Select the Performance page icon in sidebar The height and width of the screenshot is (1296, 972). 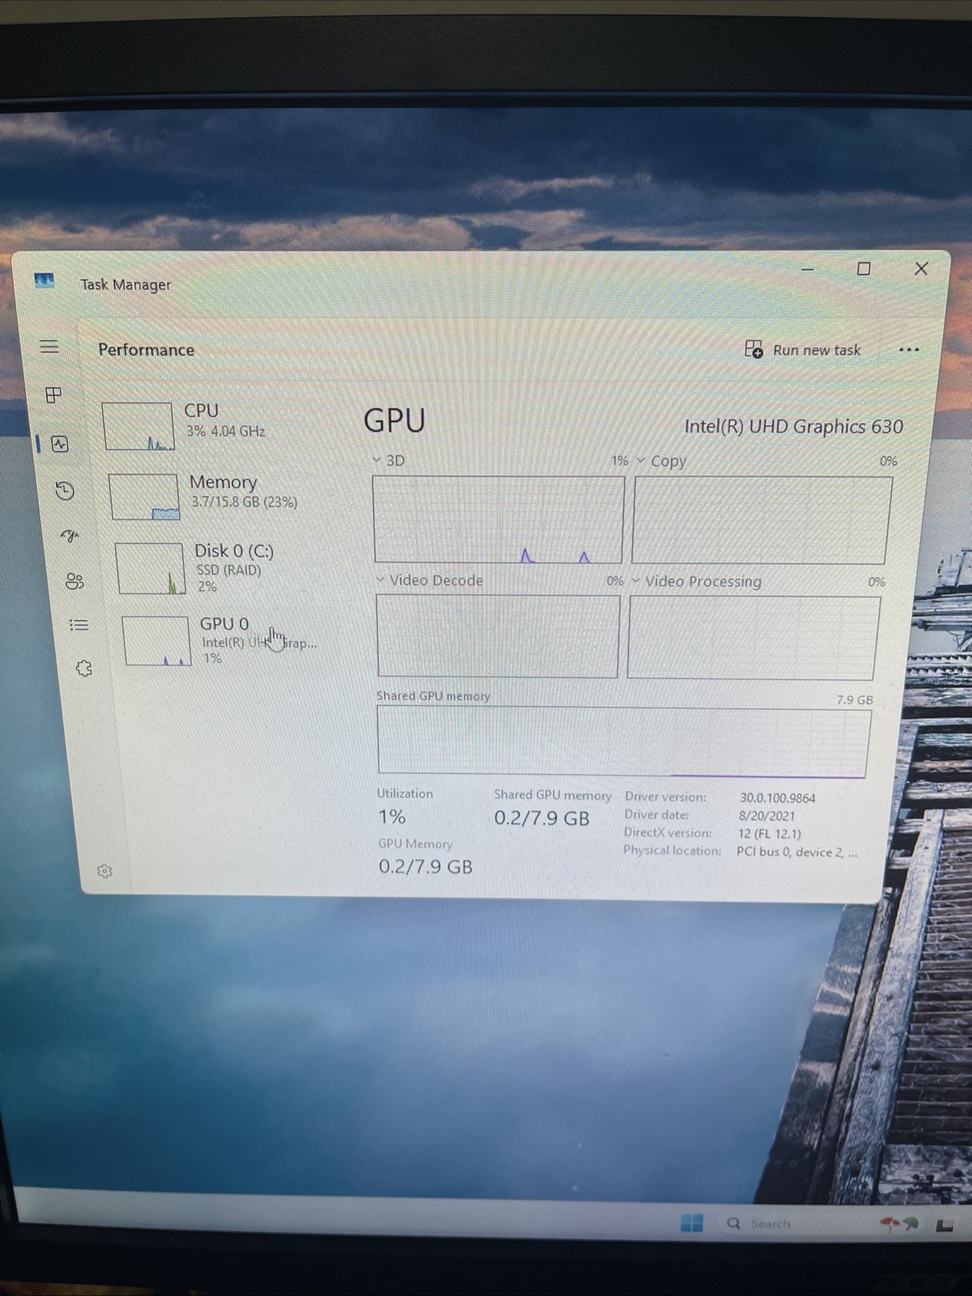[x=59, y=443]
